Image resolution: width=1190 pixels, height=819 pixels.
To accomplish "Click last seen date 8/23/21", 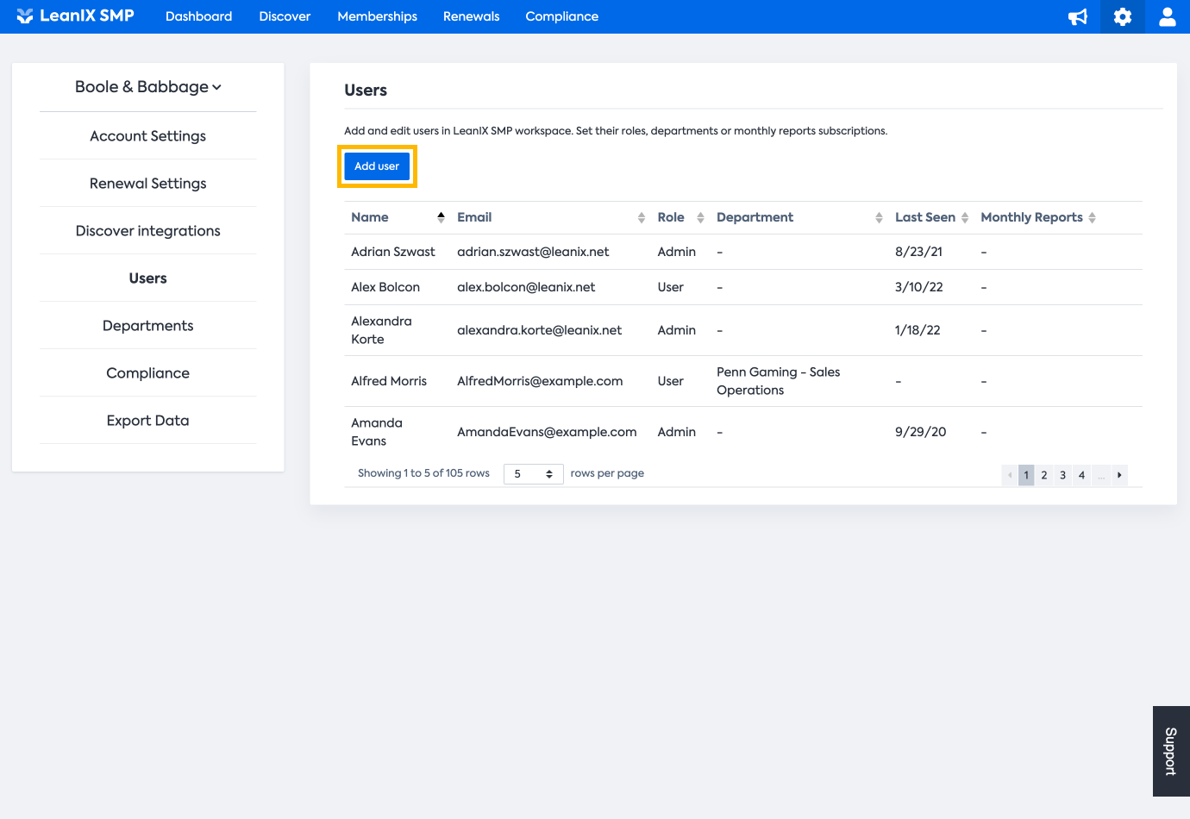I will click(x=919, y=252).
